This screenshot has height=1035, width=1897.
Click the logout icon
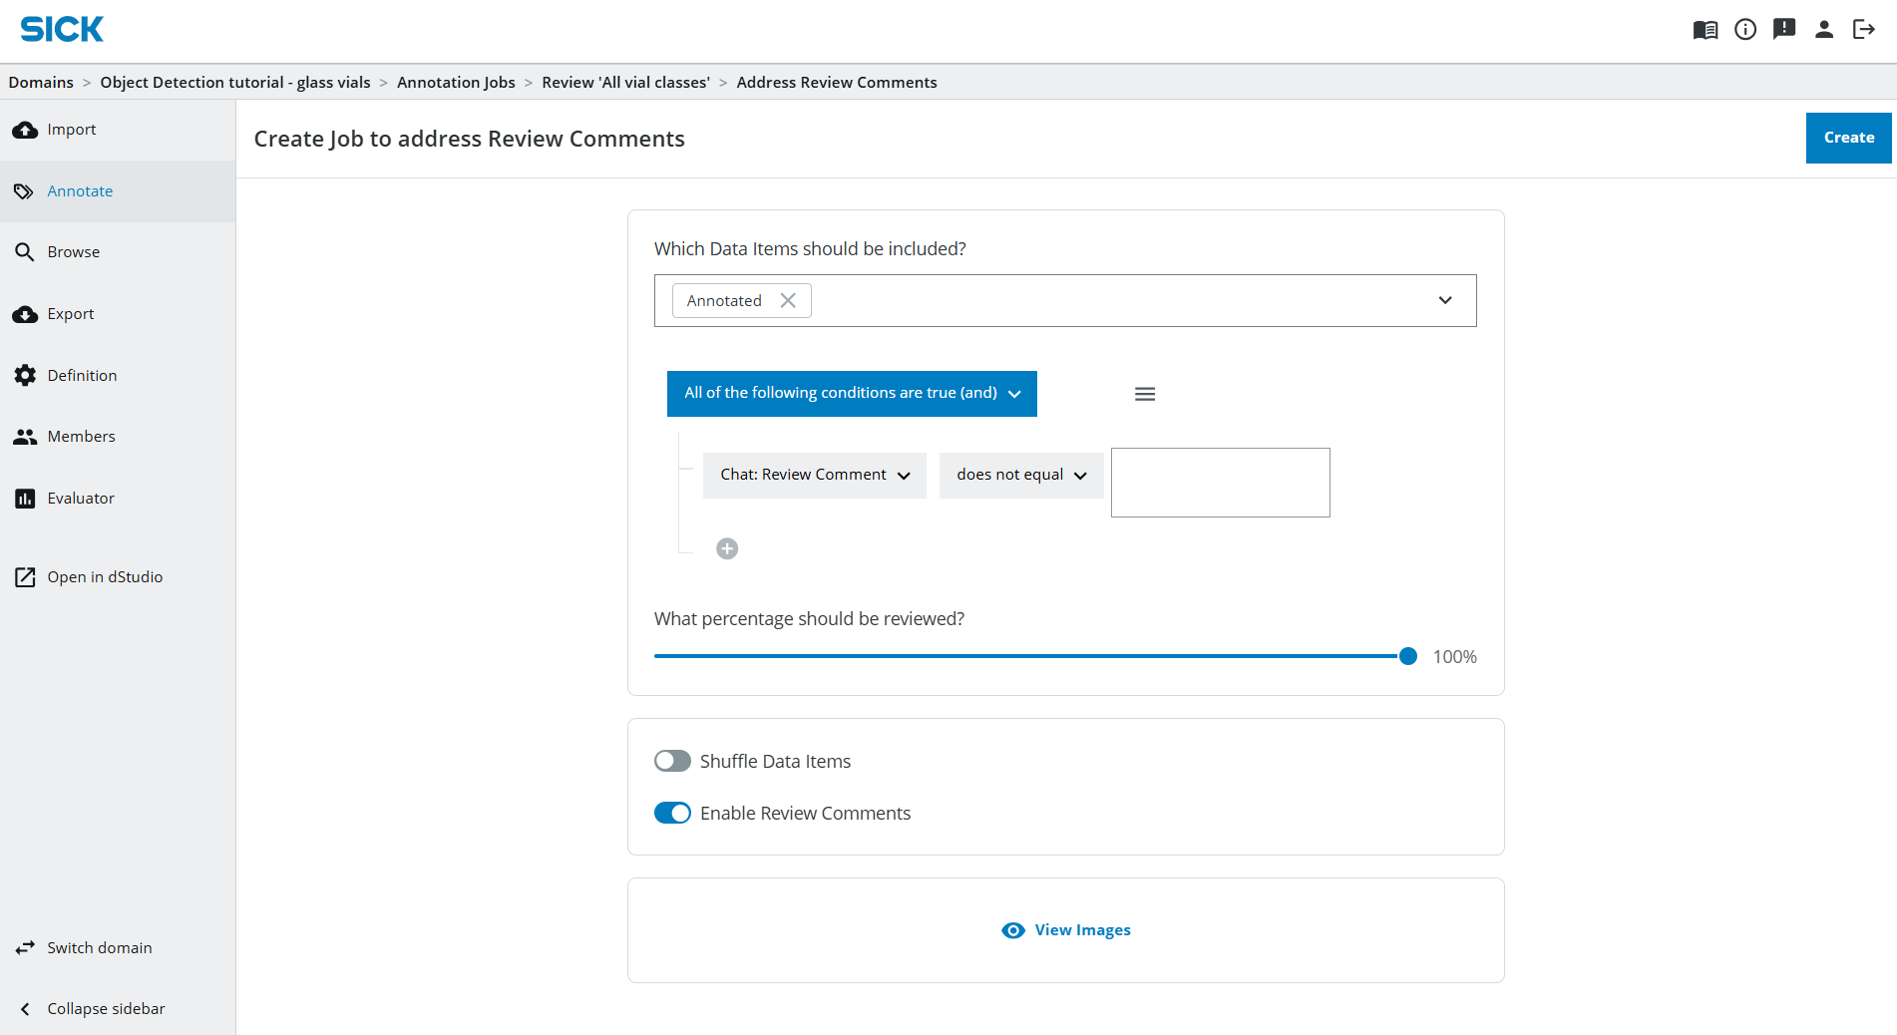(1865, 29)
